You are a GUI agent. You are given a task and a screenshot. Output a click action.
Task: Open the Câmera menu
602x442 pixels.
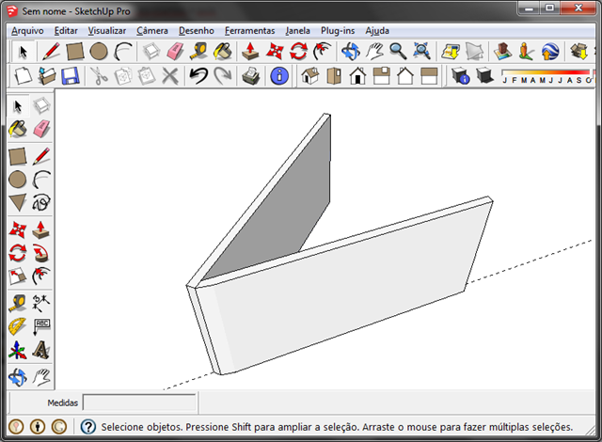[x=152, y=31]
